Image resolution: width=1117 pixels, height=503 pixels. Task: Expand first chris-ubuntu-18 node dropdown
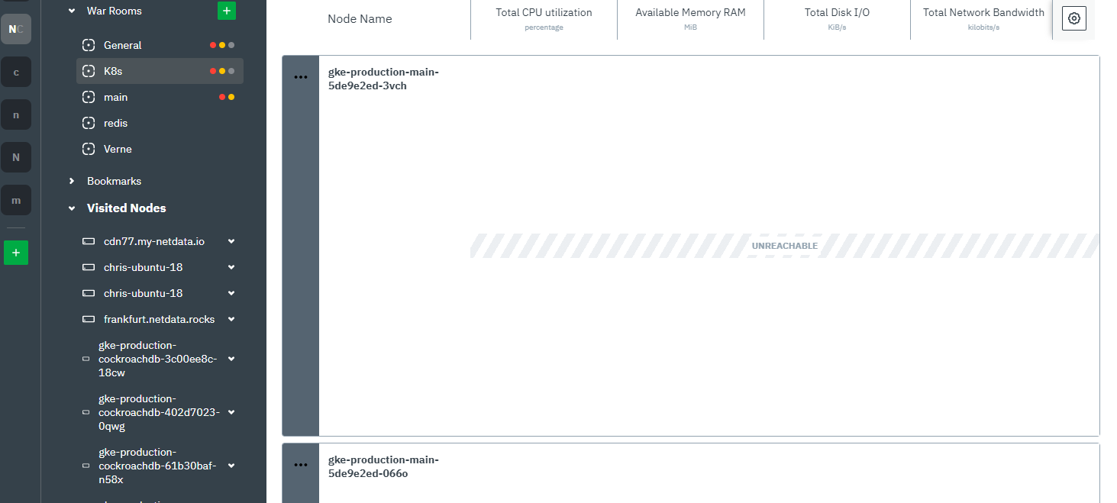(x=231, y=267)
